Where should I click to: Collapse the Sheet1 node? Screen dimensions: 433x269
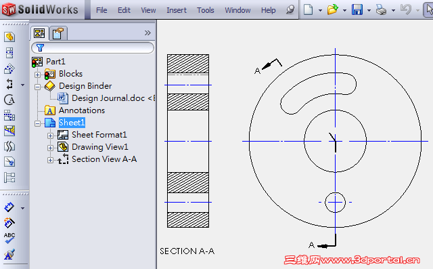(x=37, y=123)
